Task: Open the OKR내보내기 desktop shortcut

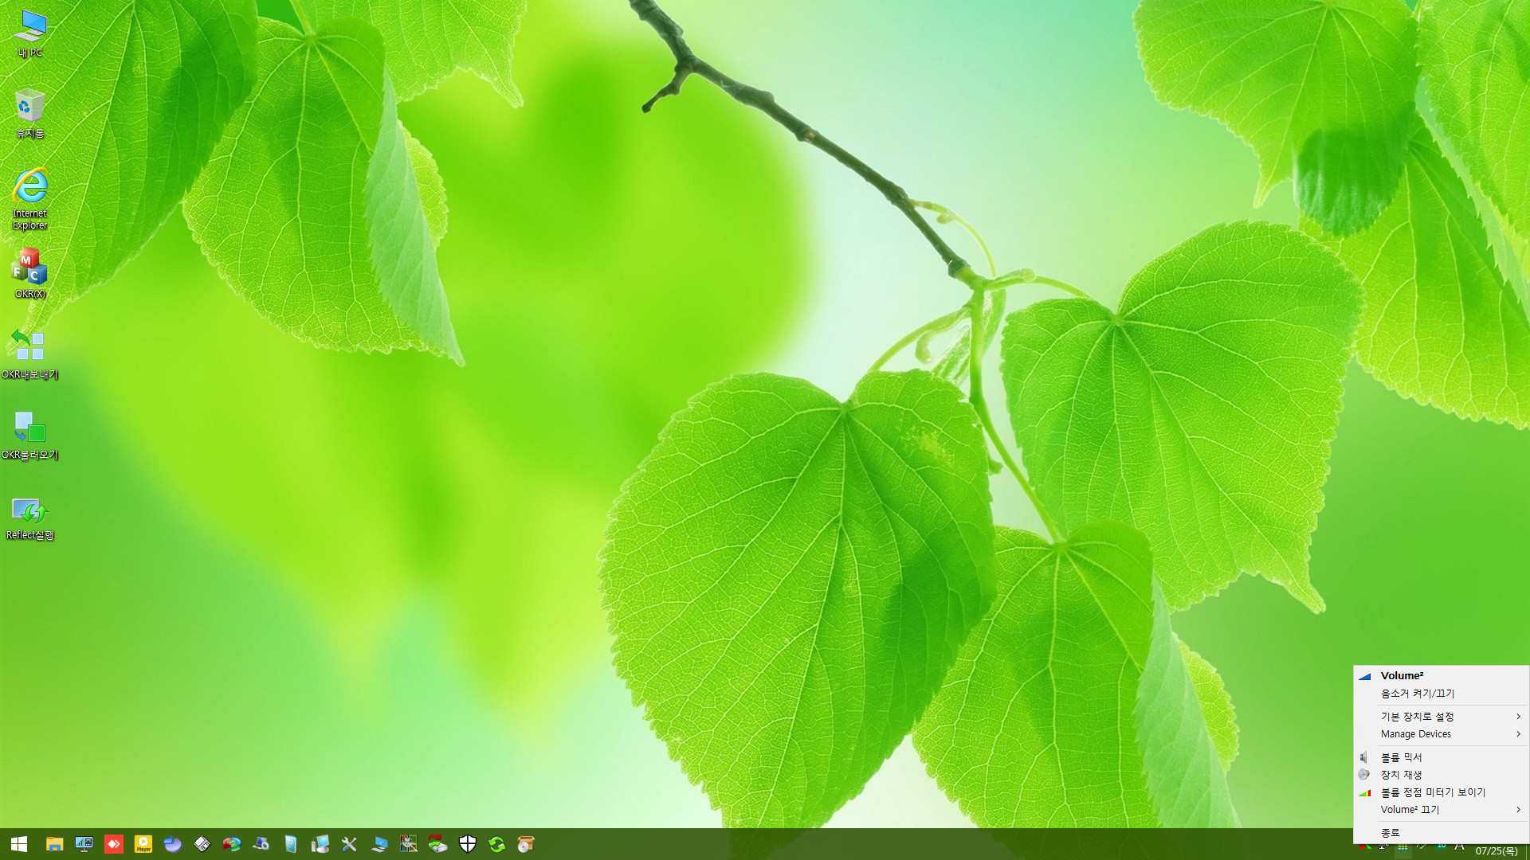Action: 29,354
